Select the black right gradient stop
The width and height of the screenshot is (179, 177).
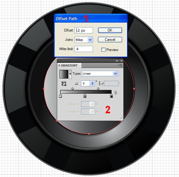[x=111, y=96]
